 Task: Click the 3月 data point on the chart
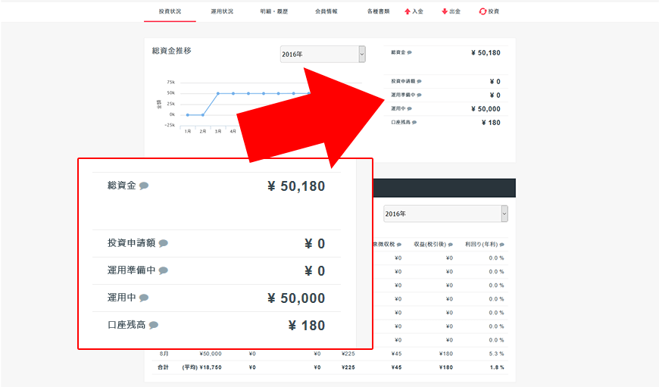coord(218,93)
